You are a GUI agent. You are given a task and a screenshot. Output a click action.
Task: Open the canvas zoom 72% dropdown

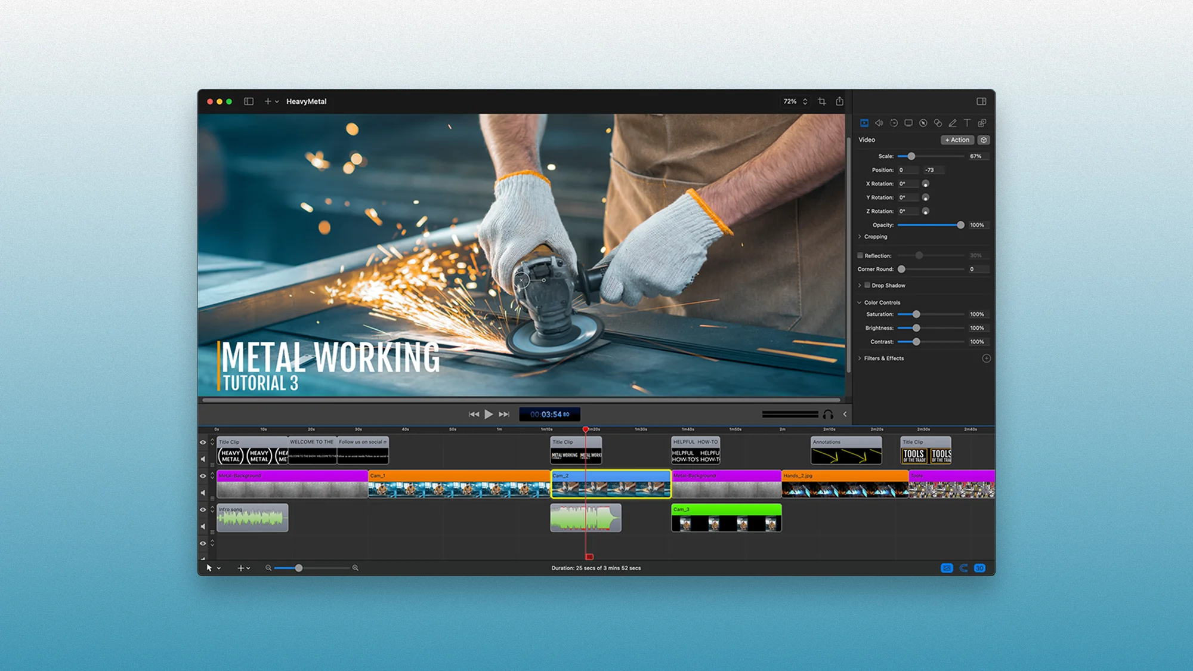pos(795,101)
